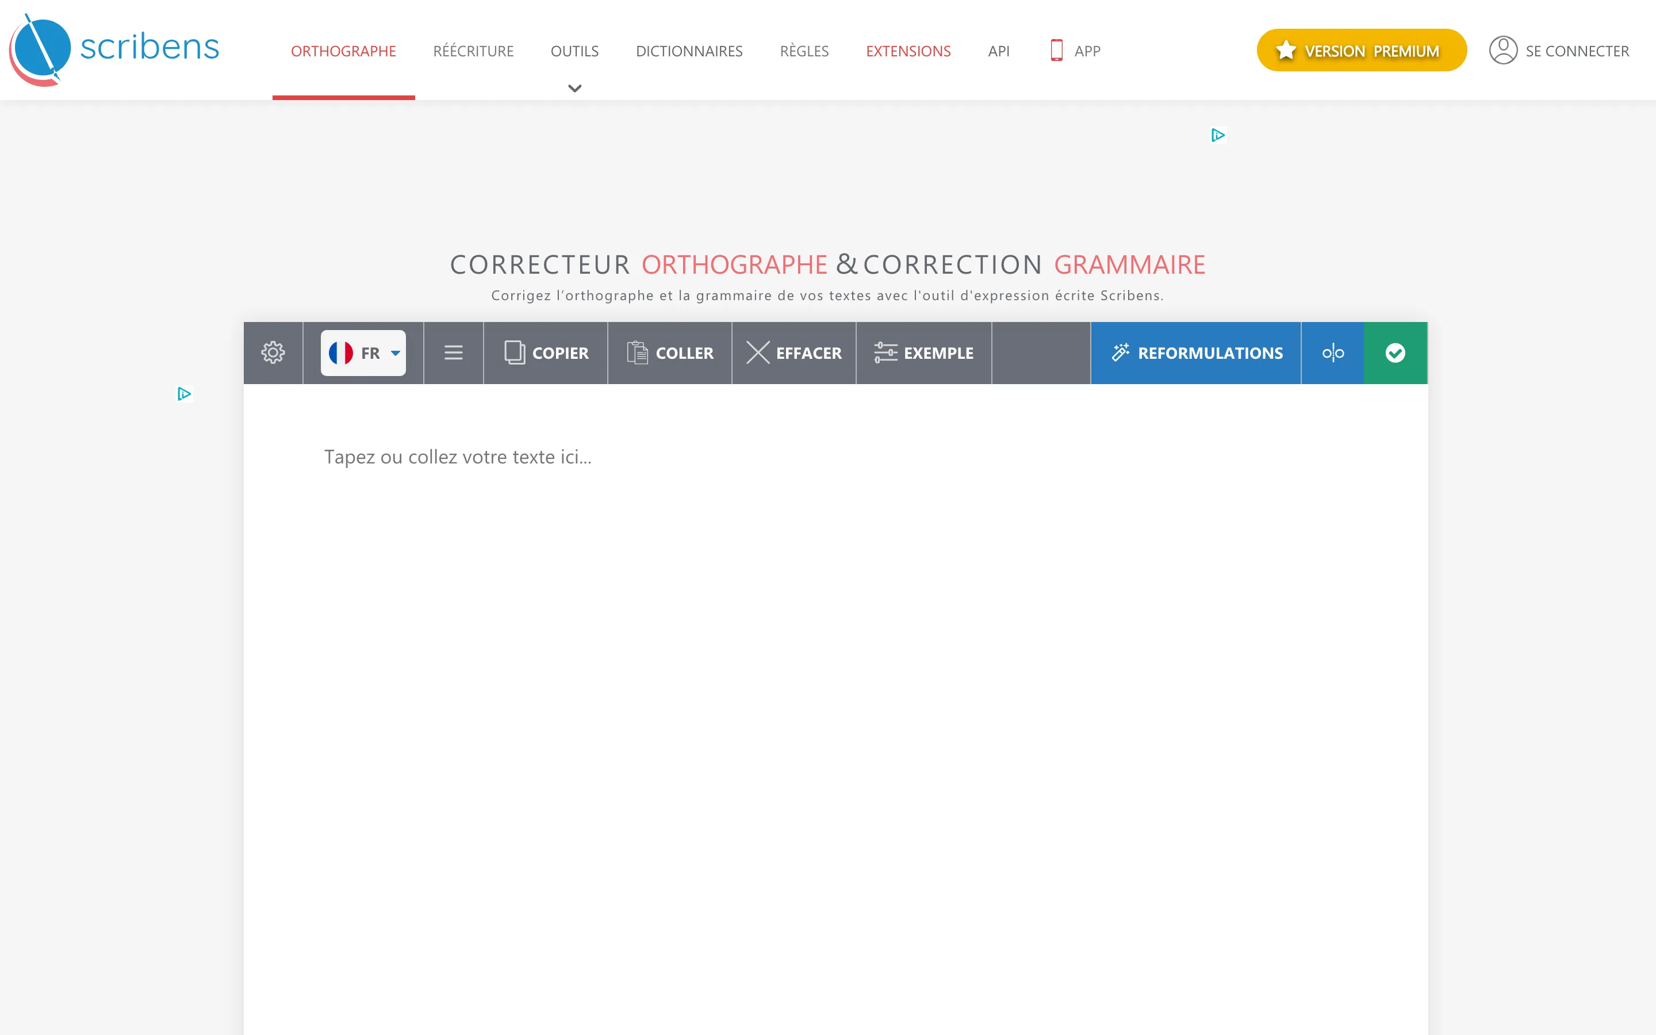Click the user profile icon
The image size is (1656, 1035).
pos(1504,50)
